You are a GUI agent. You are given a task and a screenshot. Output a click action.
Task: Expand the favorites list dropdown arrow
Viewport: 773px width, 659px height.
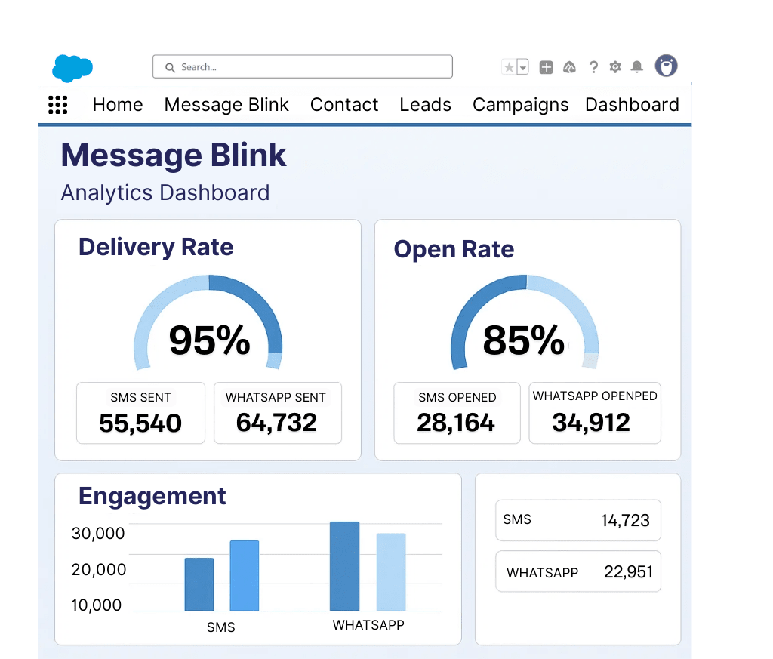(x=522, y=67)
